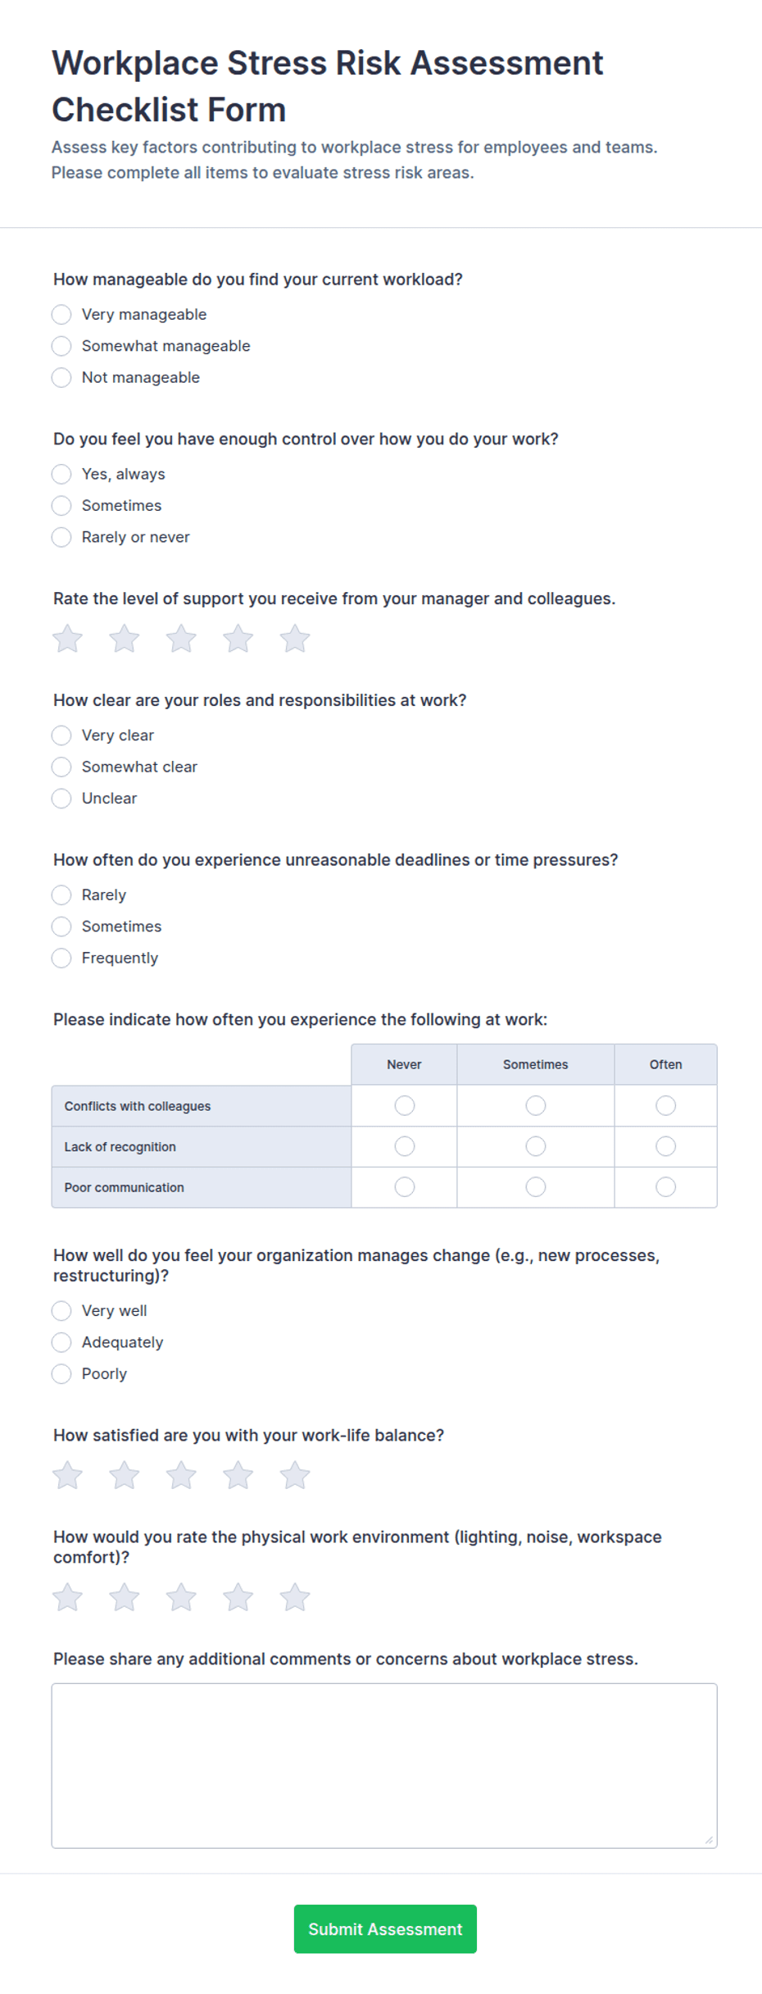Rate work-life balance with 3 stars

pyautogui.click(x=181, y=1474)
